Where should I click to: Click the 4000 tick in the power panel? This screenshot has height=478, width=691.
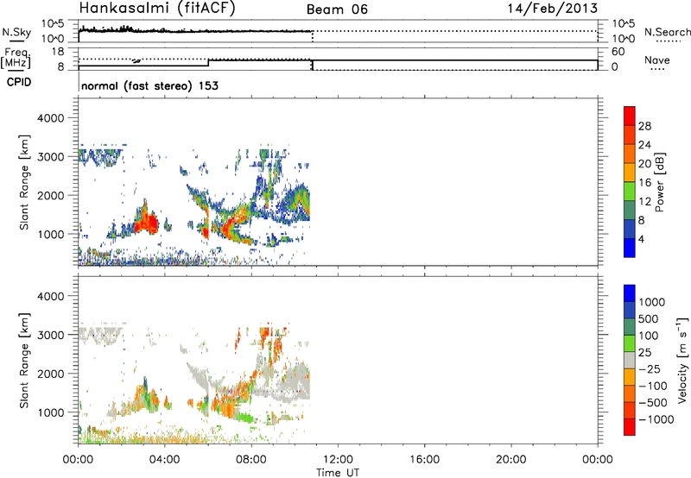(x=50, y=118)
